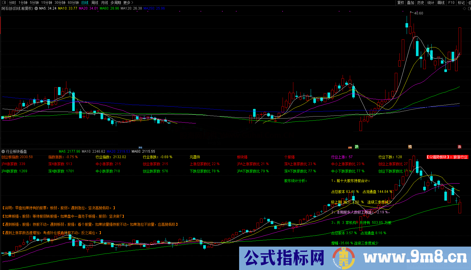Click the green 跌 marker on timeline
Viewport: 471px width, 270px height.
coord(357,147)
